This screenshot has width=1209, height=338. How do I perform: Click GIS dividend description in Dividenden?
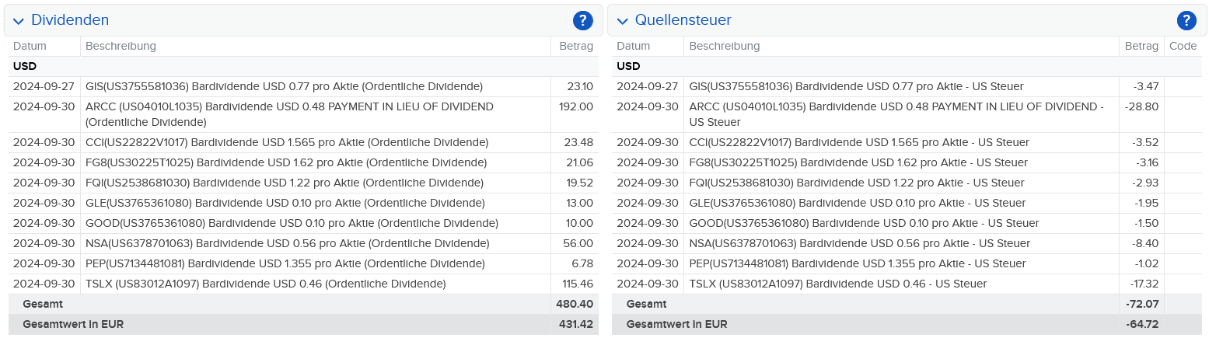pyautogui.click(x=284, y=86)
